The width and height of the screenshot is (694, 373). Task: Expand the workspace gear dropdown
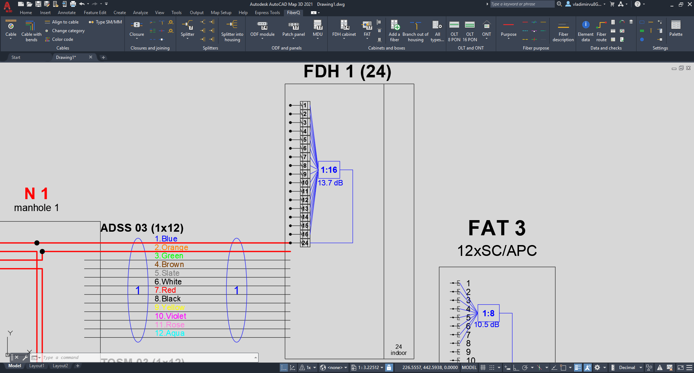point(604,368)
